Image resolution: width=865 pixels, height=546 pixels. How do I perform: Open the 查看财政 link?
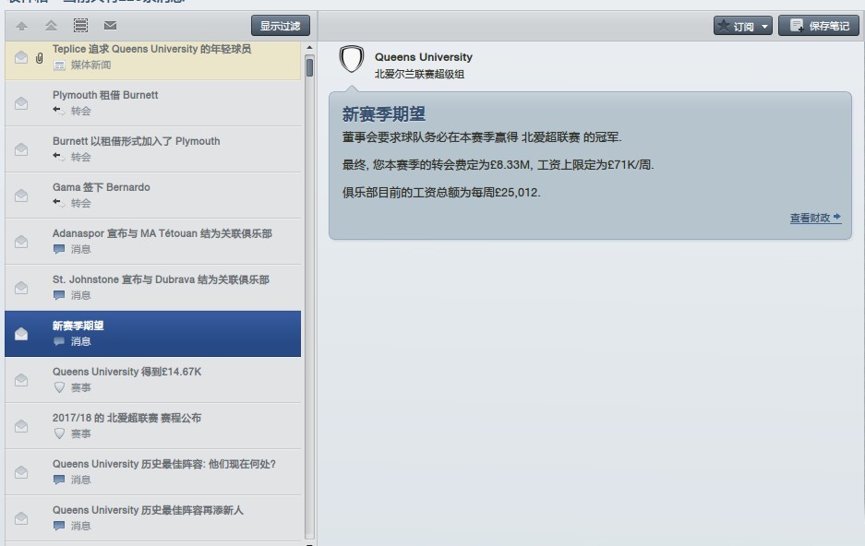click(x=815, y=218)
